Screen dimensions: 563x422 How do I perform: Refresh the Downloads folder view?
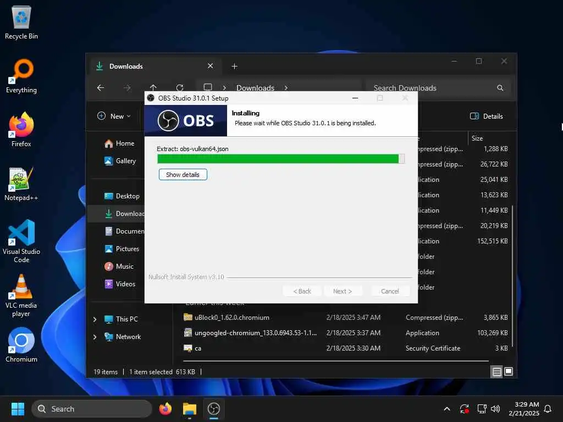point(180,87)
